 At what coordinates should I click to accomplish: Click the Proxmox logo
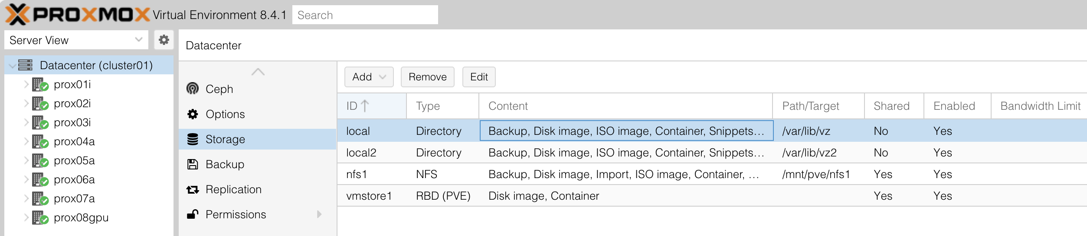[x=77, y=15]
